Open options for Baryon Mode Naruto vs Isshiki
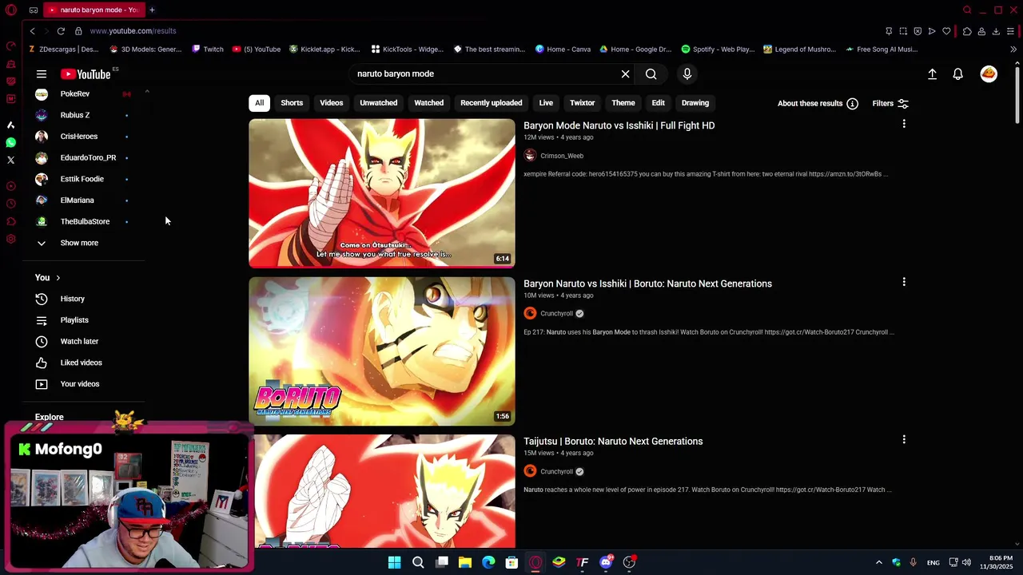Screen dimensions: 1023x575 click(x=904, y=124)
